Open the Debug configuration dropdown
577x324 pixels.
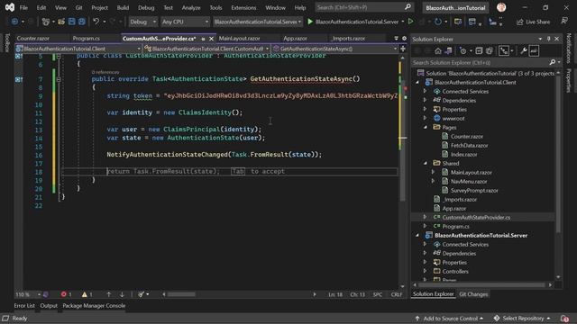coord(142,22)
